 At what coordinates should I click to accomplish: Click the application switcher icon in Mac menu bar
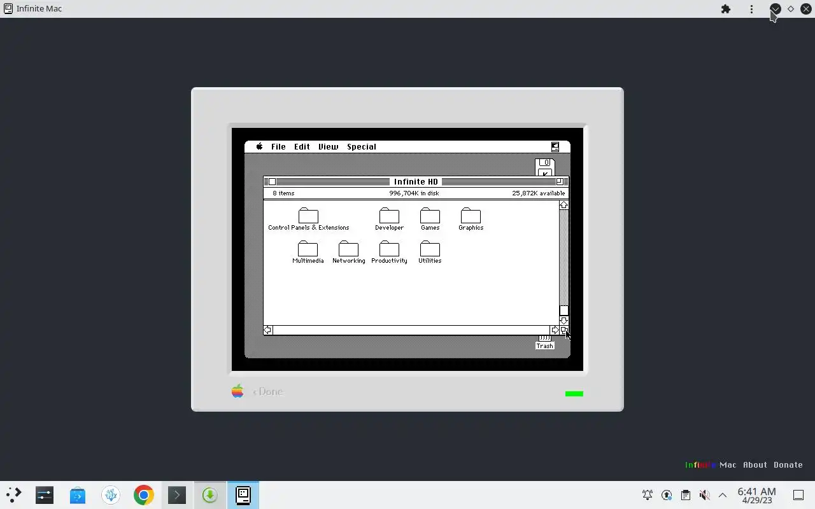pyautogui.click(x=555, y=146)
